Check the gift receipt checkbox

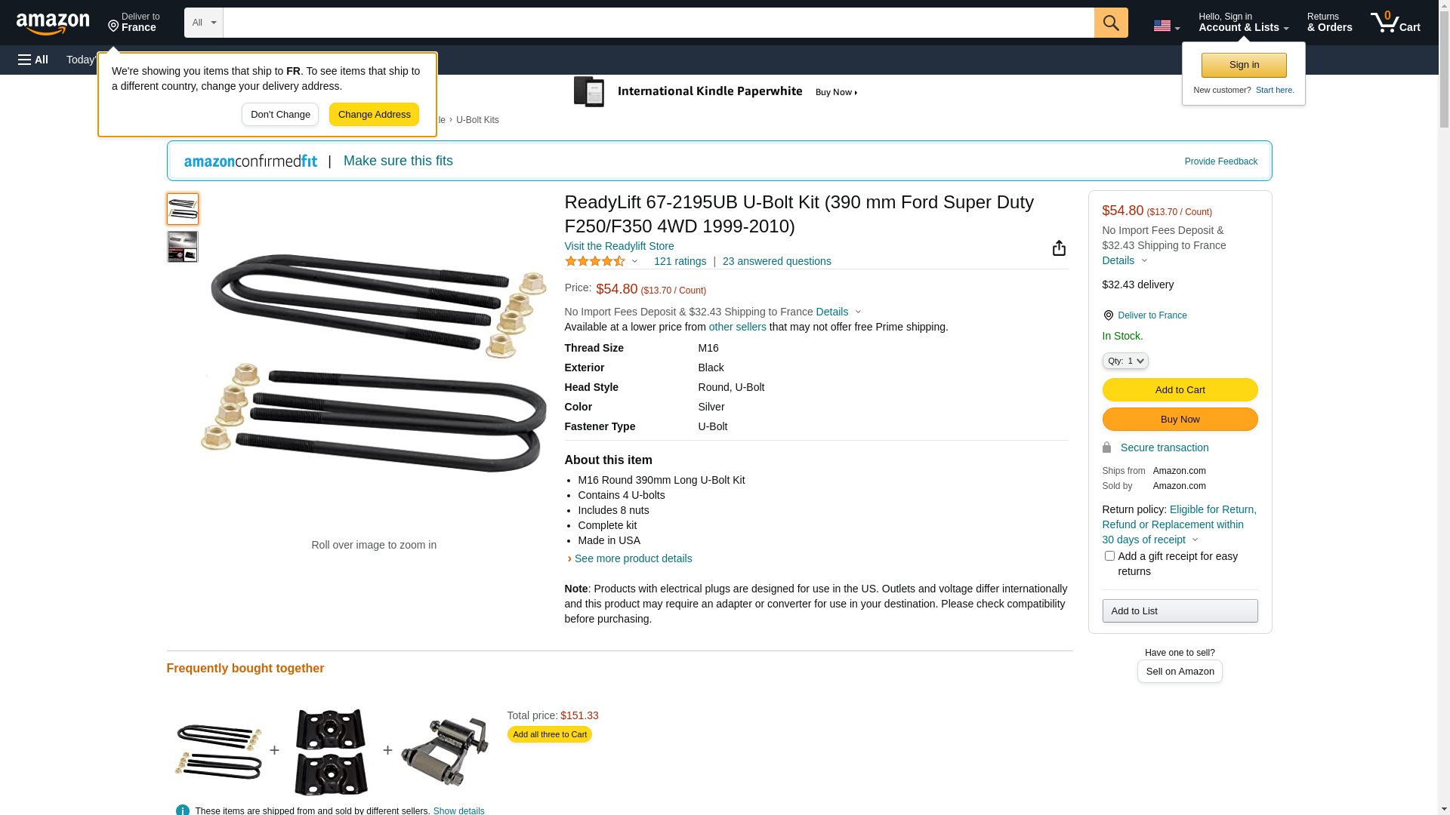1109,556
